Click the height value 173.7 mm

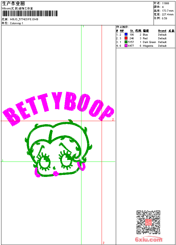tap(168, 11)
